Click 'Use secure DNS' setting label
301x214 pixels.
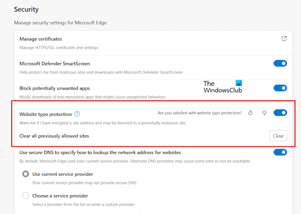coord(100,152)
